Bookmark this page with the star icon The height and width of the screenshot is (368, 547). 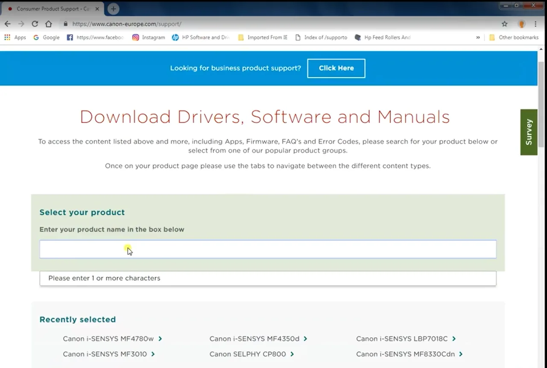[x=504, y=24]
